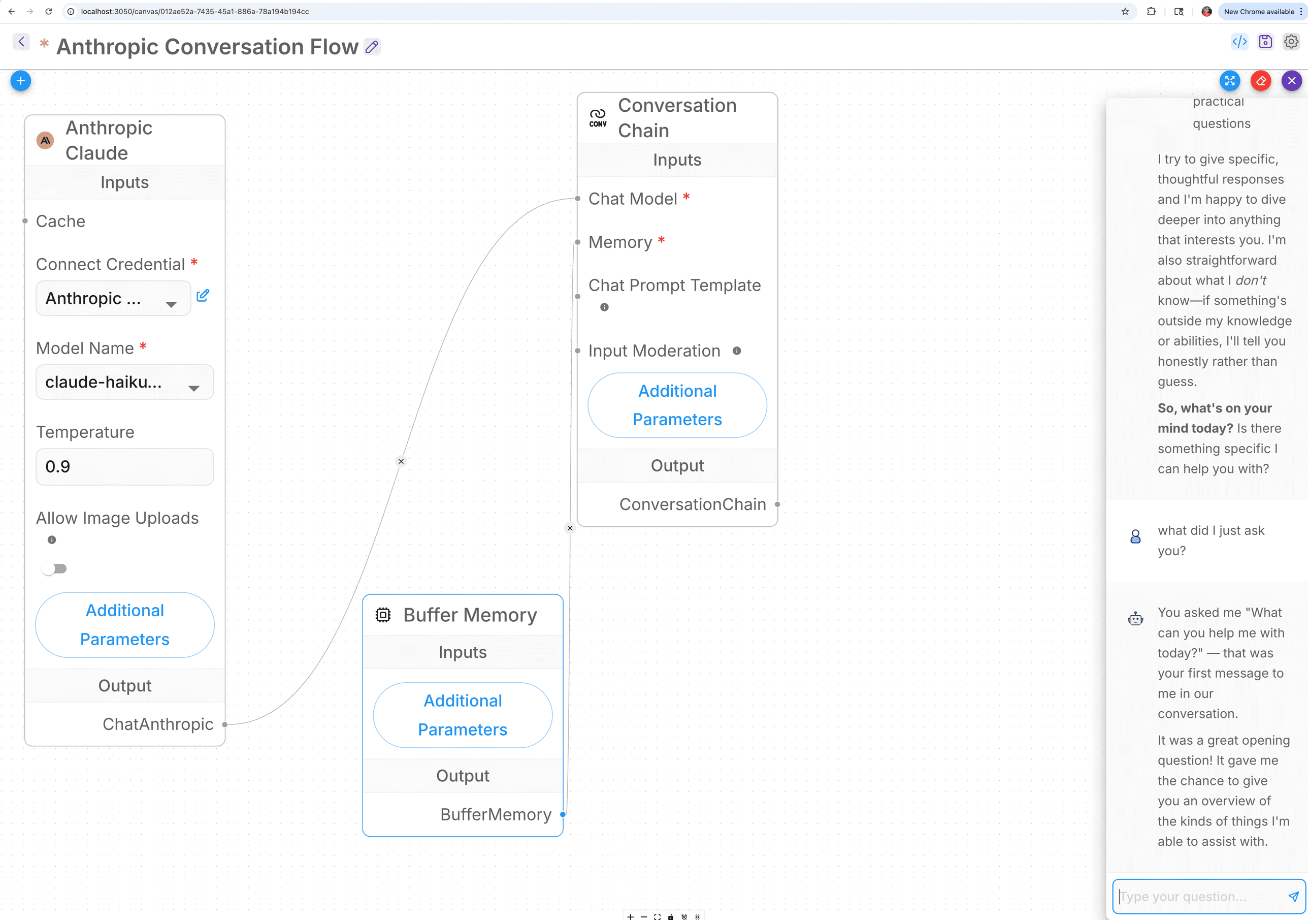Click the user avatar icon in chat

click(x=1135, y=536)
